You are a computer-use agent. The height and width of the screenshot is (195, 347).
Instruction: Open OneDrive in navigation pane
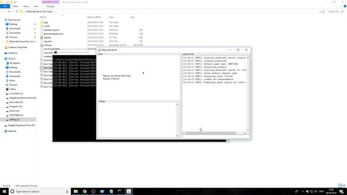coord(12,53)
